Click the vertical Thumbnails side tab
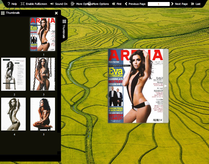Viewport: 209px width, 164px height. coord(64,29)
